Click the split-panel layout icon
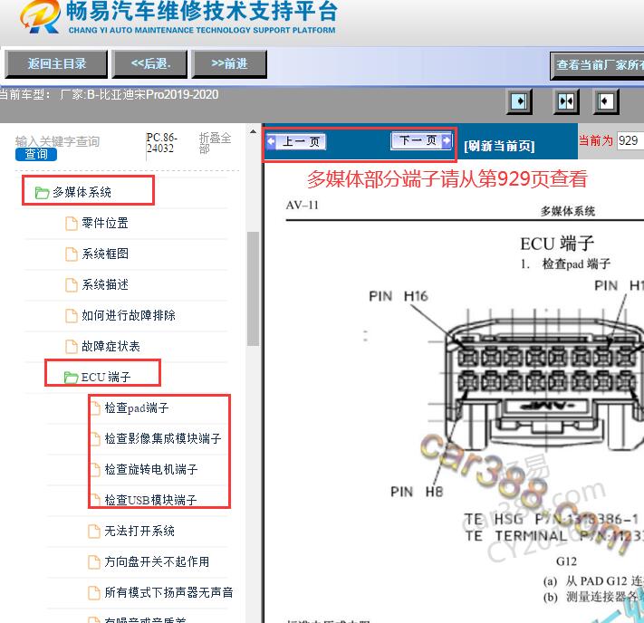This screenshot has width=644, height=623. click(x=565, y=101)
